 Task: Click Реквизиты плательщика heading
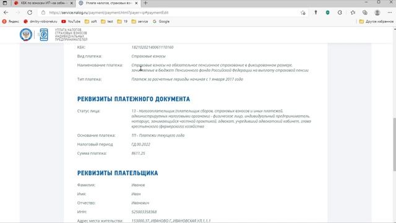tap(118, 173)
